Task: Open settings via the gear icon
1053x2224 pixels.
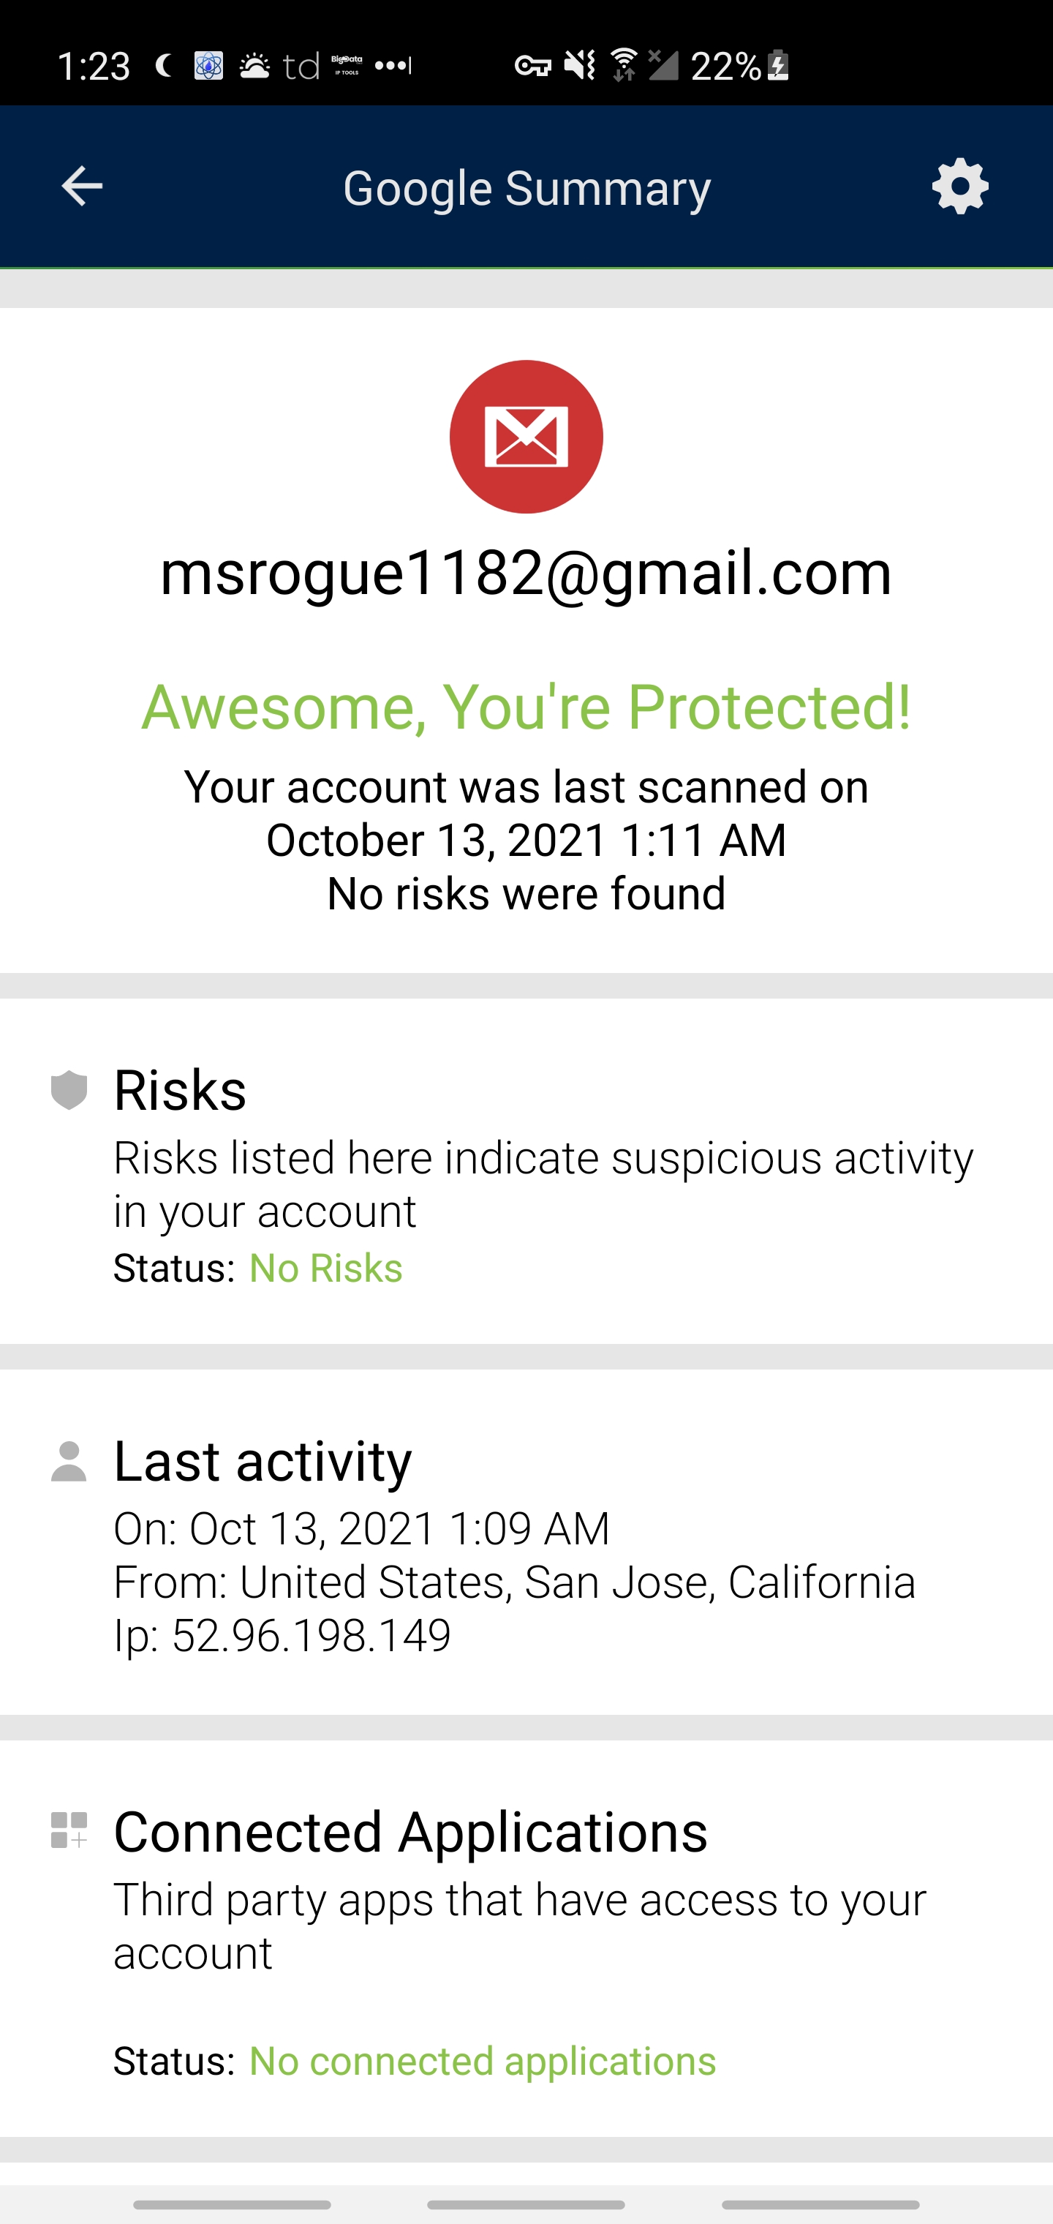Action: 960,187
